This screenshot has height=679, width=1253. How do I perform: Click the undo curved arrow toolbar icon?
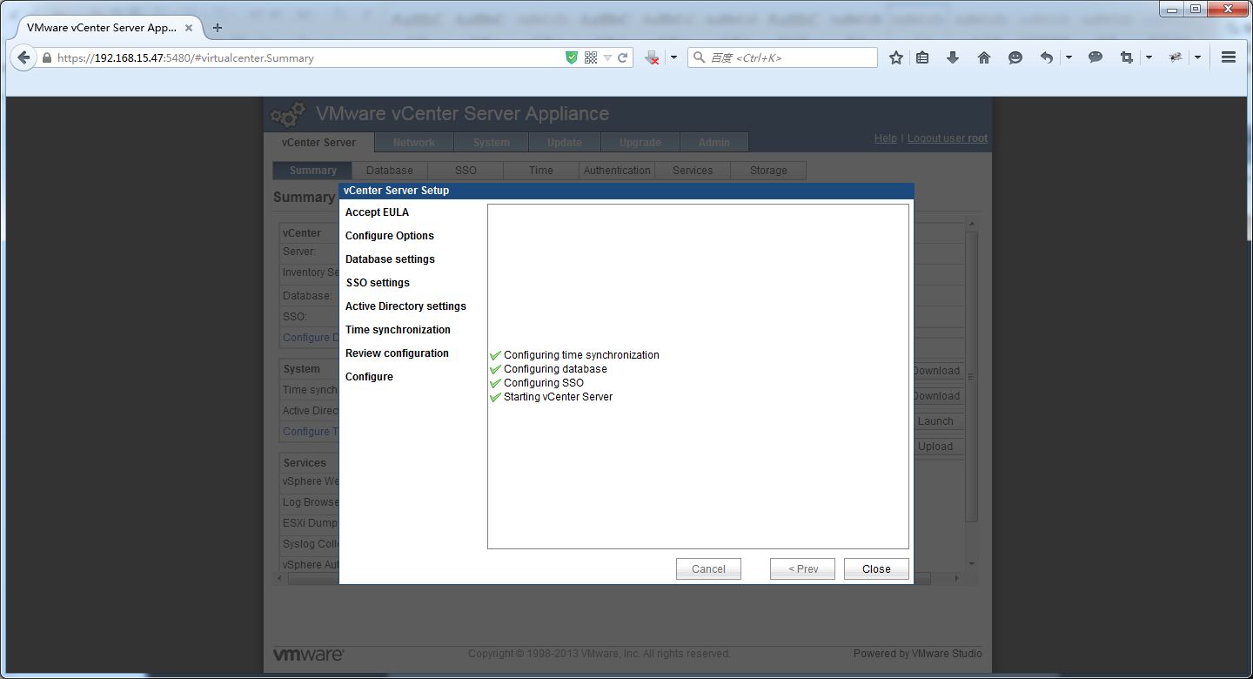(1047, 57)
